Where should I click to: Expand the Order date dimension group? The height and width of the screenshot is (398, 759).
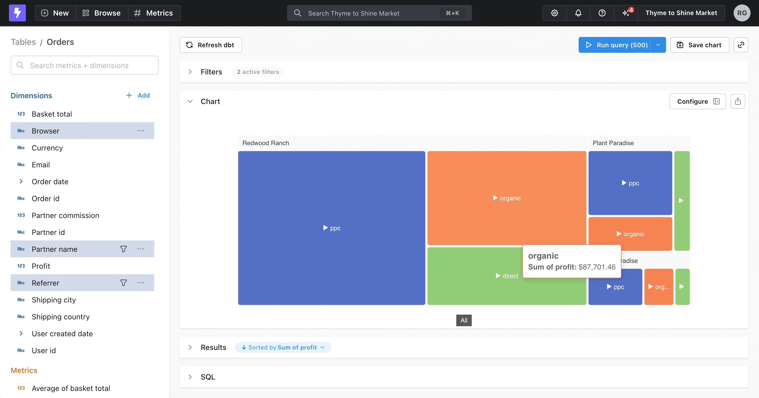click(x=21, y=182)
